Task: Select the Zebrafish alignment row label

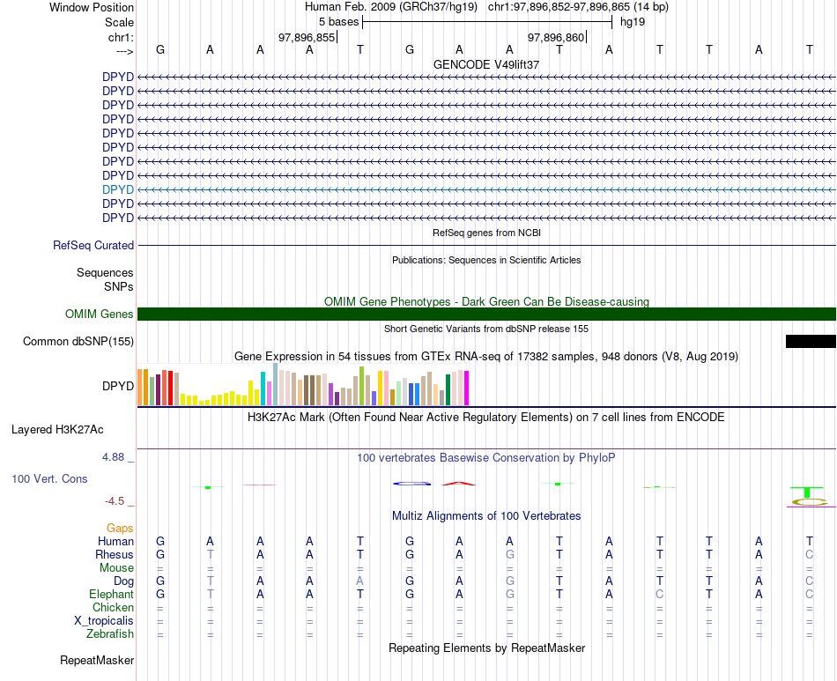Action: coord(110,634)
